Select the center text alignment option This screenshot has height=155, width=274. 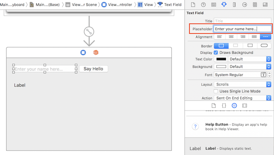(231, 37)
